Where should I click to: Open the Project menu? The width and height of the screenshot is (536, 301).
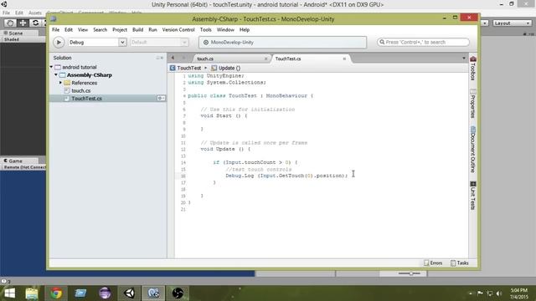coord(120,30)
